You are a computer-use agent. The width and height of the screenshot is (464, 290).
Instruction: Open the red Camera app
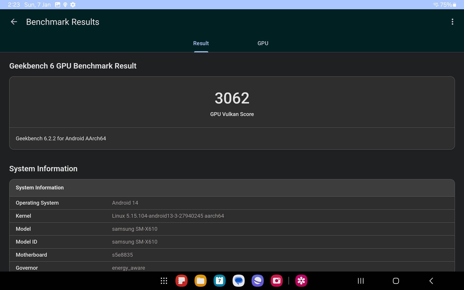[x=277, y=281]
